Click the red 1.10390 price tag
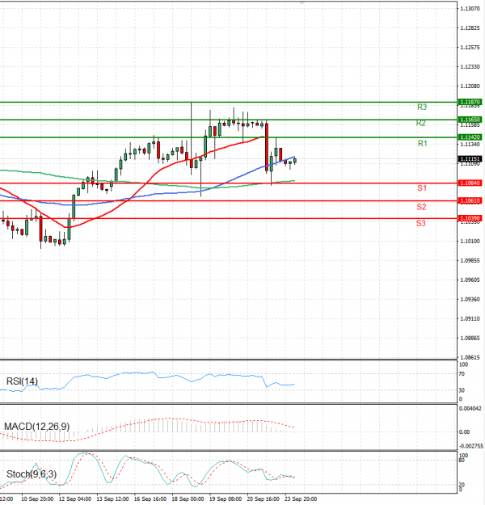Viewport: 485px width, 505px height. (470, 218)
